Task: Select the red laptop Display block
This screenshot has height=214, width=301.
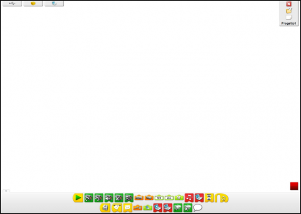Action: pos(199,198)
